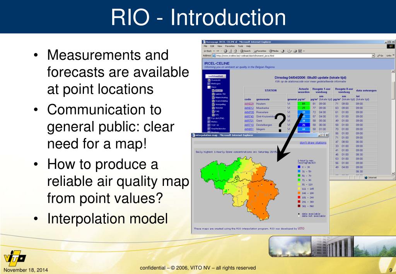Open the Media toolbar button
The image size is (396, 274).
click(x=274, y=51)
